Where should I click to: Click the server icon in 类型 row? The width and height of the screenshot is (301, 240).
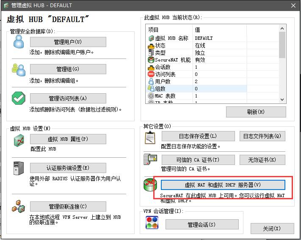(151, 53)
